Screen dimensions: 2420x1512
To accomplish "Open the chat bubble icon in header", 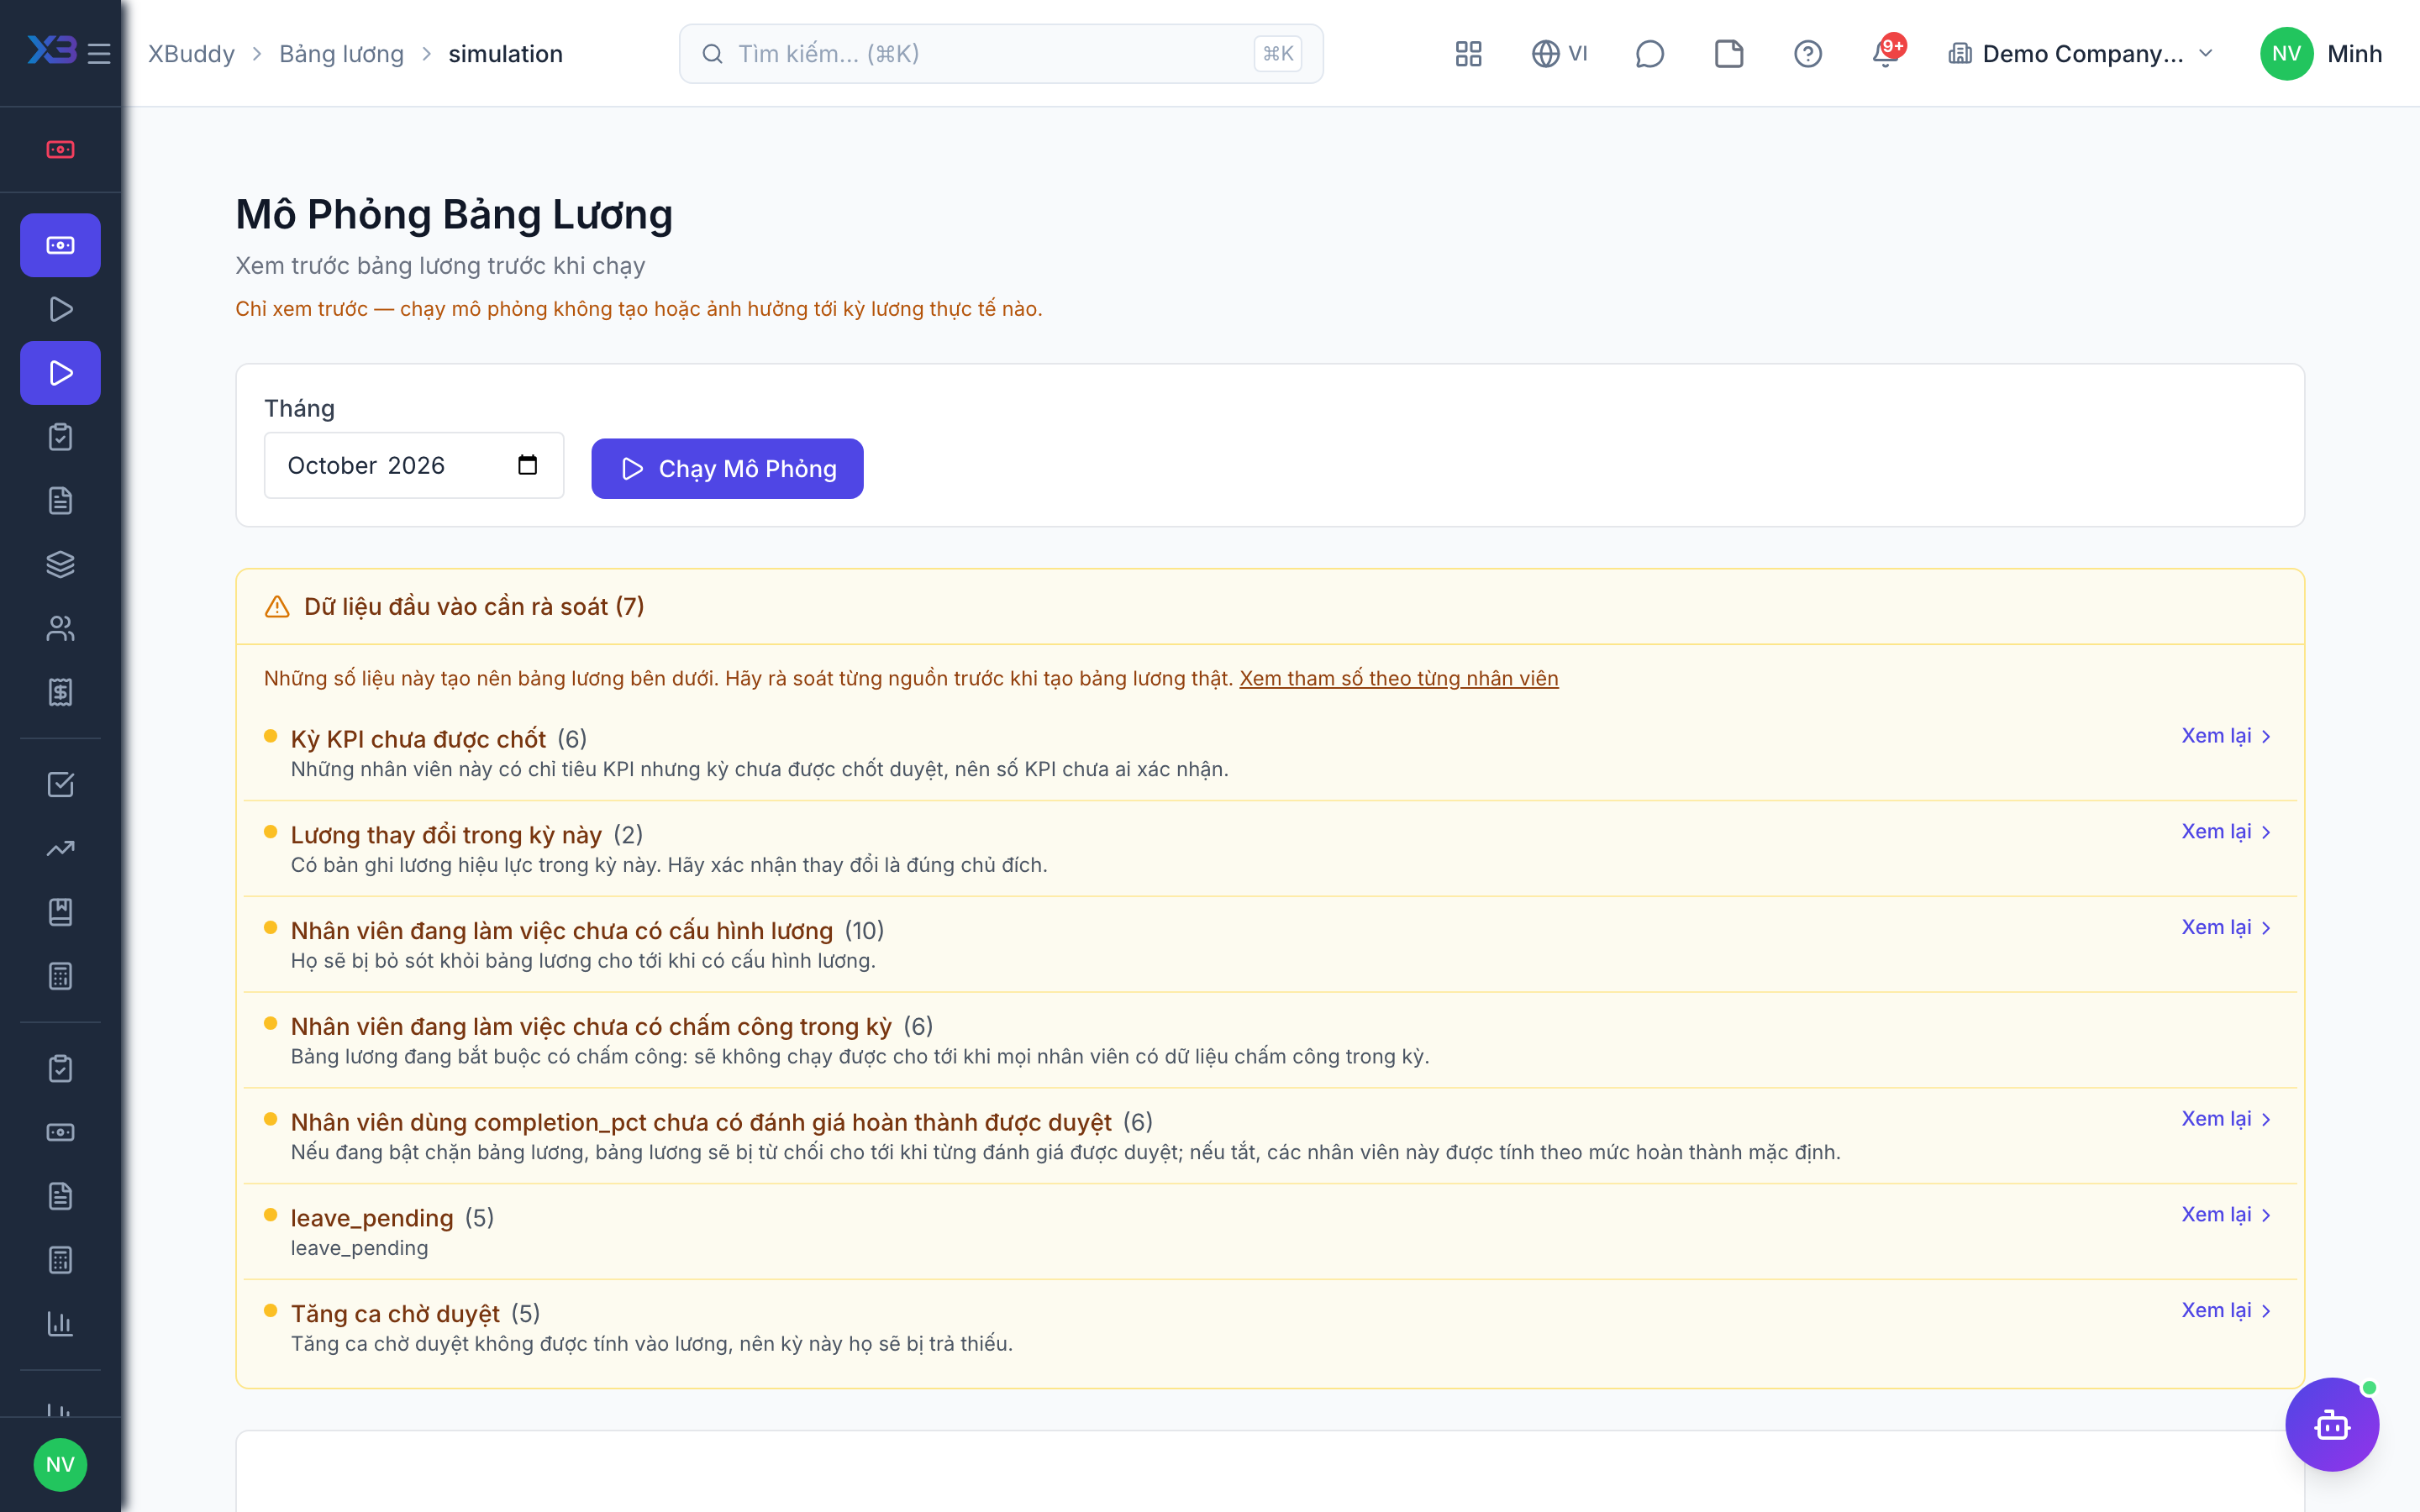I will (1649, 53).
